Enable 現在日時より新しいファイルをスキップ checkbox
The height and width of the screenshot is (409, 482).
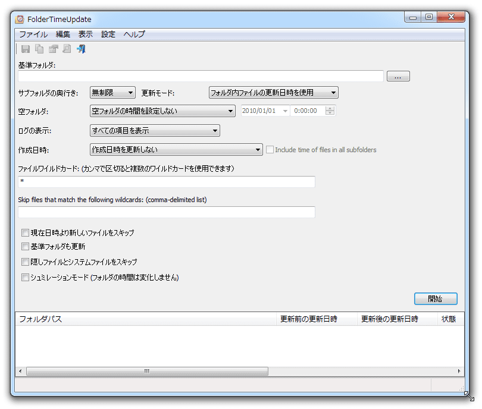tap(25, 233)
